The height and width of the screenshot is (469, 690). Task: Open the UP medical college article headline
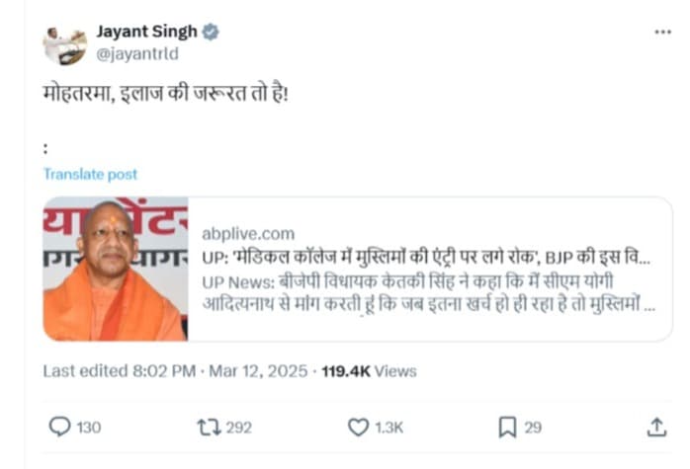427,258
